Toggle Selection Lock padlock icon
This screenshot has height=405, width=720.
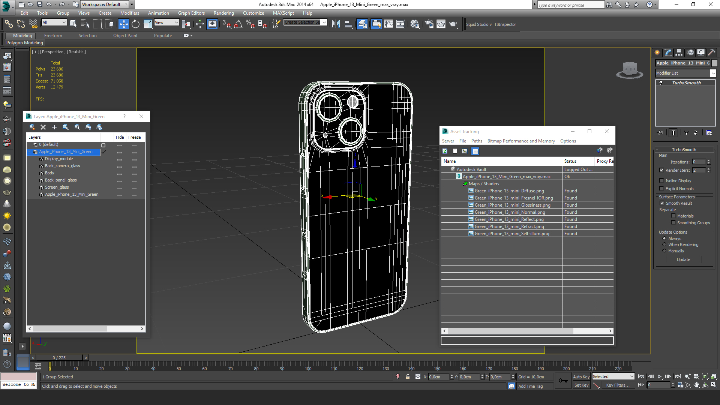(x=408, y=376)
